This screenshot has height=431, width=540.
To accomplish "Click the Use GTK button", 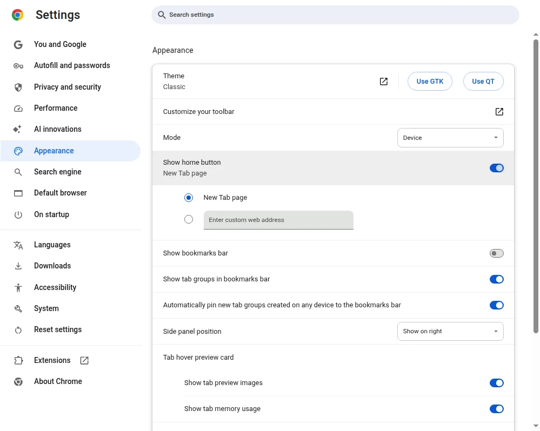I will [430, 82].
